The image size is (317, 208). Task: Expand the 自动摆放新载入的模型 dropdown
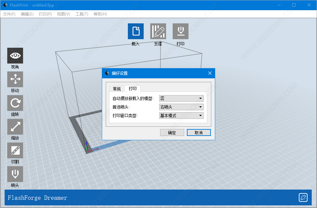(x=181, y=98)
